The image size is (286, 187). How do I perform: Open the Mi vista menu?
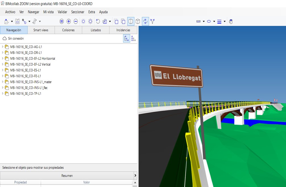(x=49, y=12)
